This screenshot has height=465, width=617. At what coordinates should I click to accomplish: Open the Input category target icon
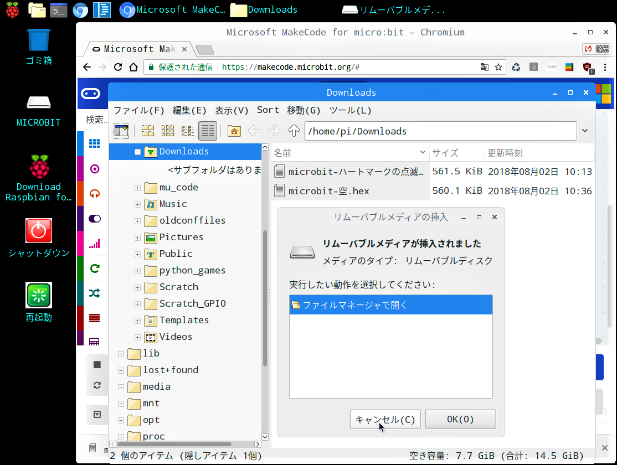(95, 169)
